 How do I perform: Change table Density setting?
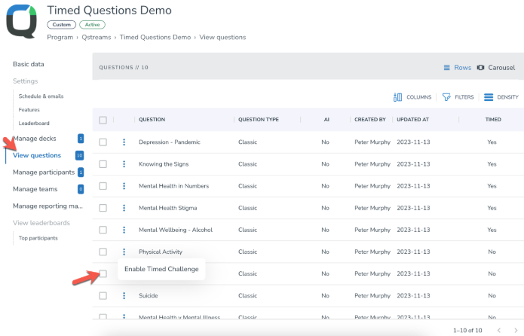coord(501,97)
